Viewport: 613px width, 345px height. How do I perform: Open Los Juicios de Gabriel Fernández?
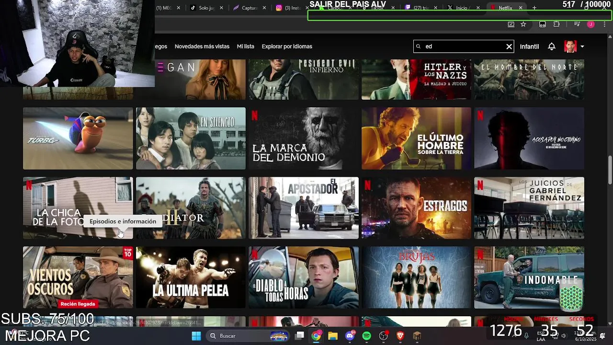pos(529,208)
